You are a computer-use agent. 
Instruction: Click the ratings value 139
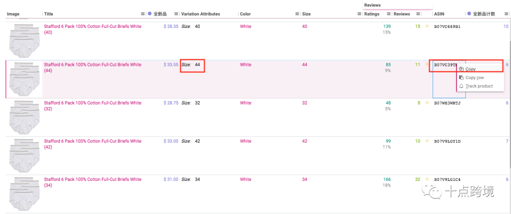[387, 27]
